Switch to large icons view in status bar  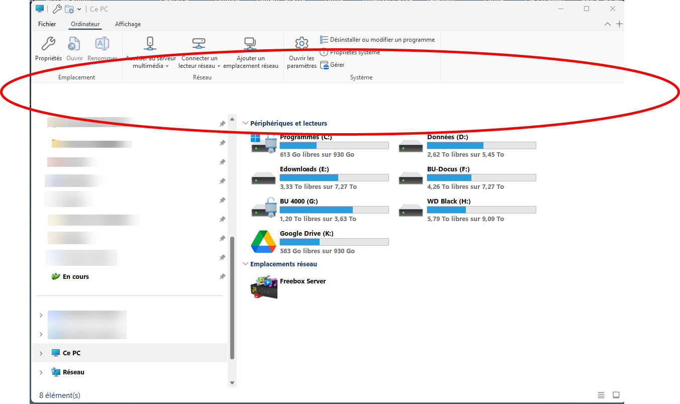coord(616,395)
